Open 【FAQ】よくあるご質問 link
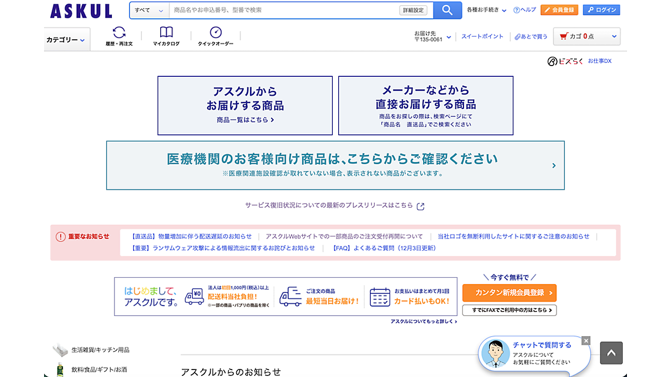The height and width of the screenshot is (377, 671). [x=383, y=248]
